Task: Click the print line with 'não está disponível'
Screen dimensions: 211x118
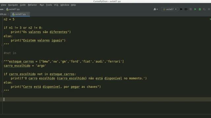Action: coord(79,78)
